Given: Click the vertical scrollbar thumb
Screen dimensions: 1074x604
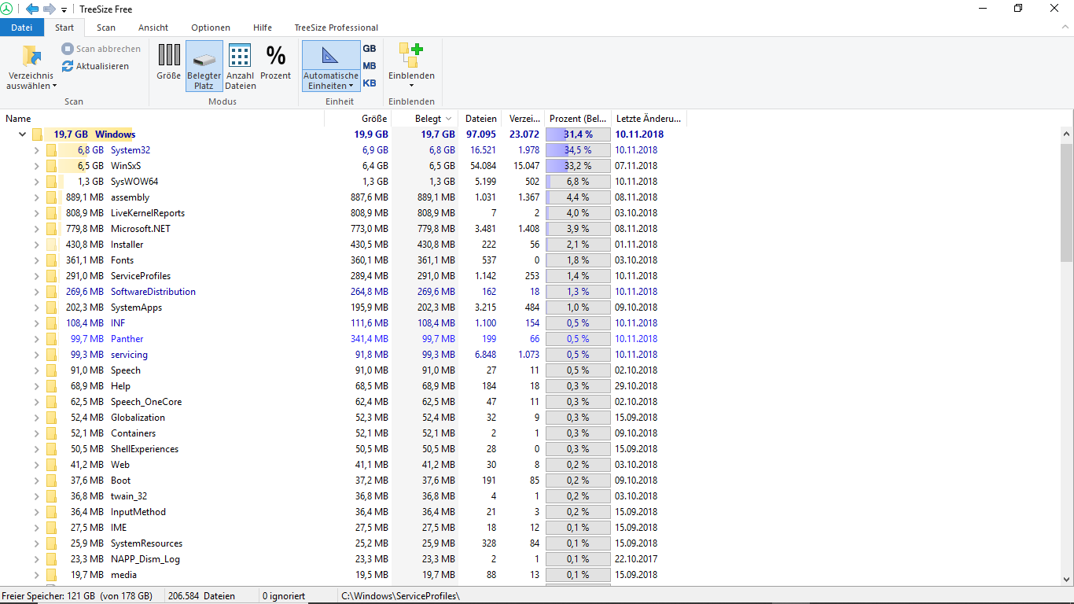Looking at the screenshot, I should (1067, 202).
